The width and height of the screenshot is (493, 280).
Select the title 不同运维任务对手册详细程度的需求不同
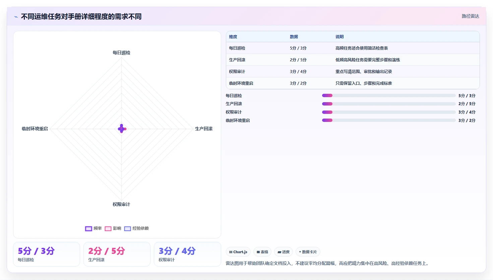click(81, 16)
